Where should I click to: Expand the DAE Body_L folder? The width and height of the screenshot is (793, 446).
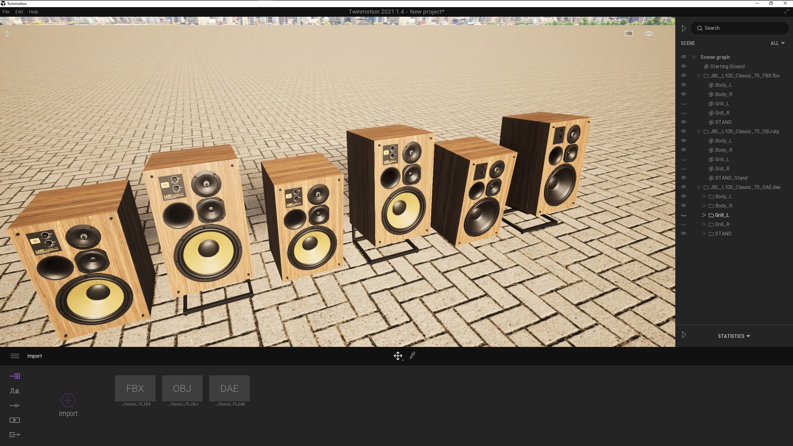[x=704, y=197]
